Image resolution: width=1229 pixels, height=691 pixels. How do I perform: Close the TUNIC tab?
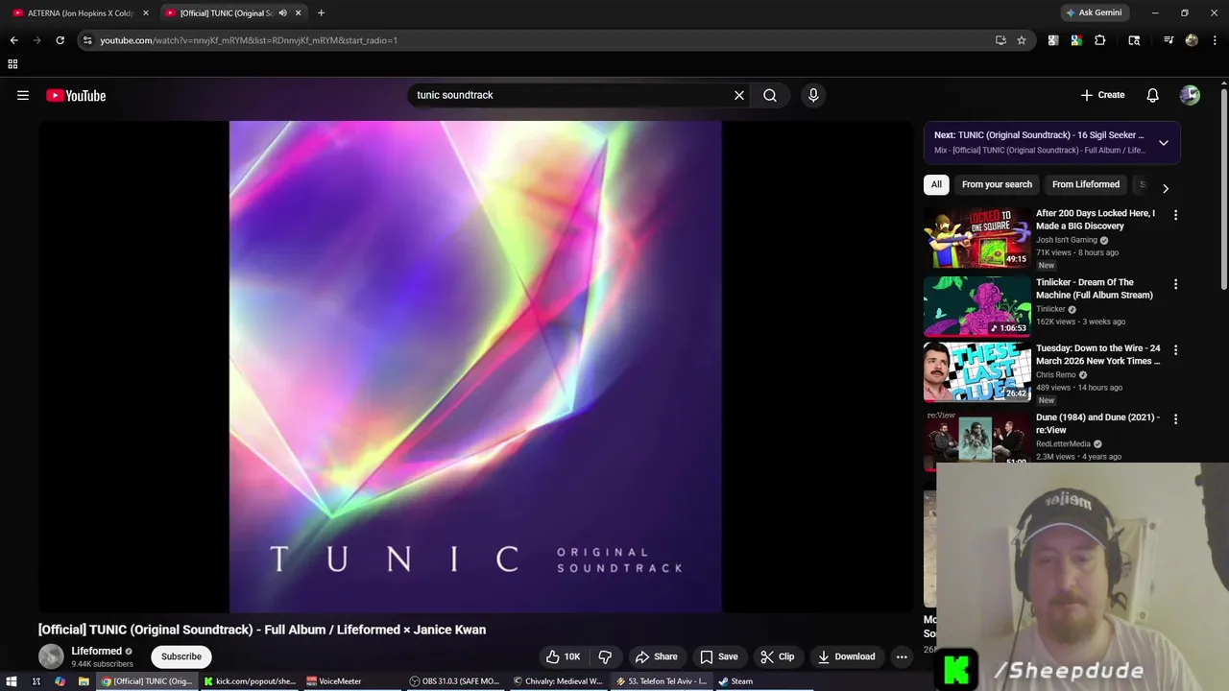click(299, 13)
